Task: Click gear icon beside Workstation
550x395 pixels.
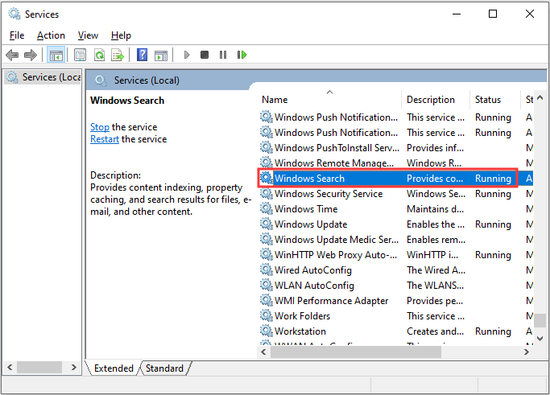Action: (267, 331)
